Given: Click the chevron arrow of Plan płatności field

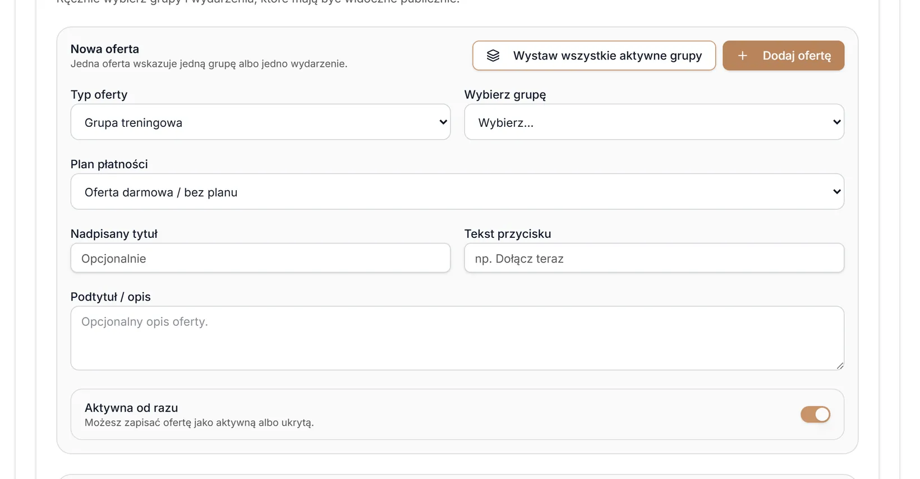Looking at the screenshot, I should 836,191.
